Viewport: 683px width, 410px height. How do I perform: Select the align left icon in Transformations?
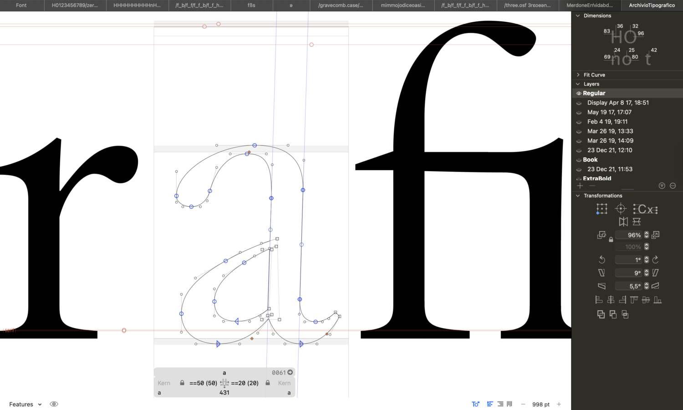click(599, 299)
